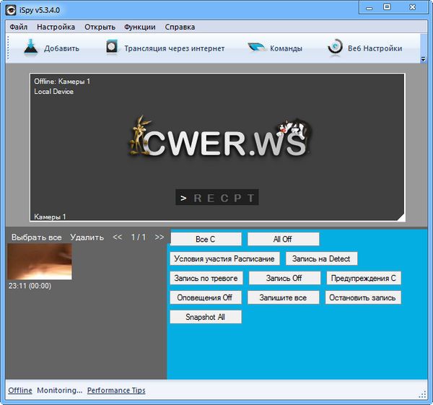Toggle the Оповещения Off button
433x405 pixels.
(x=206, y=297)
